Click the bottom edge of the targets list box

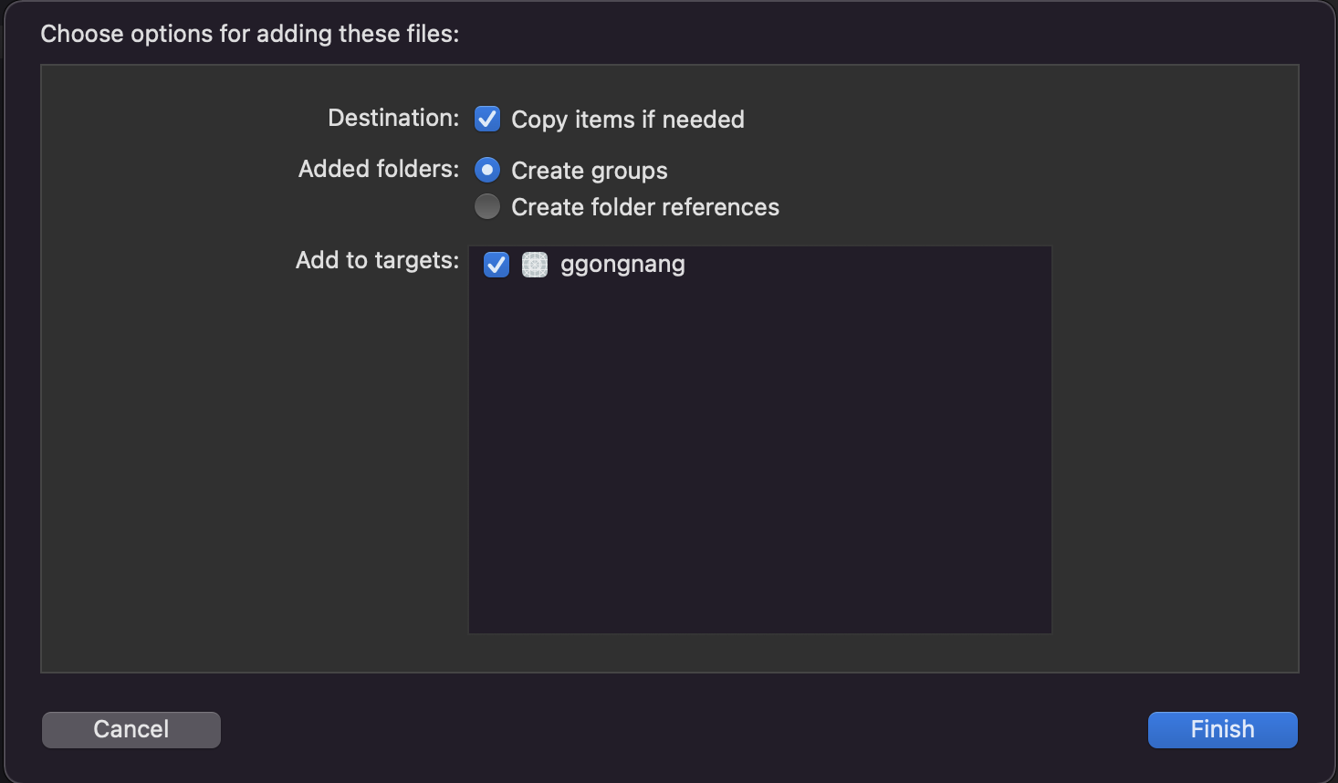point(759,632)
